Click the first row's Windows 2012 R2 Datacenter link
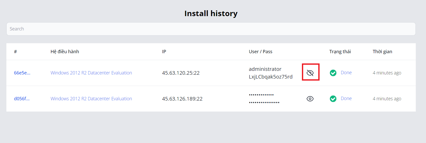 pyautogui.click(x=91, y=73)
